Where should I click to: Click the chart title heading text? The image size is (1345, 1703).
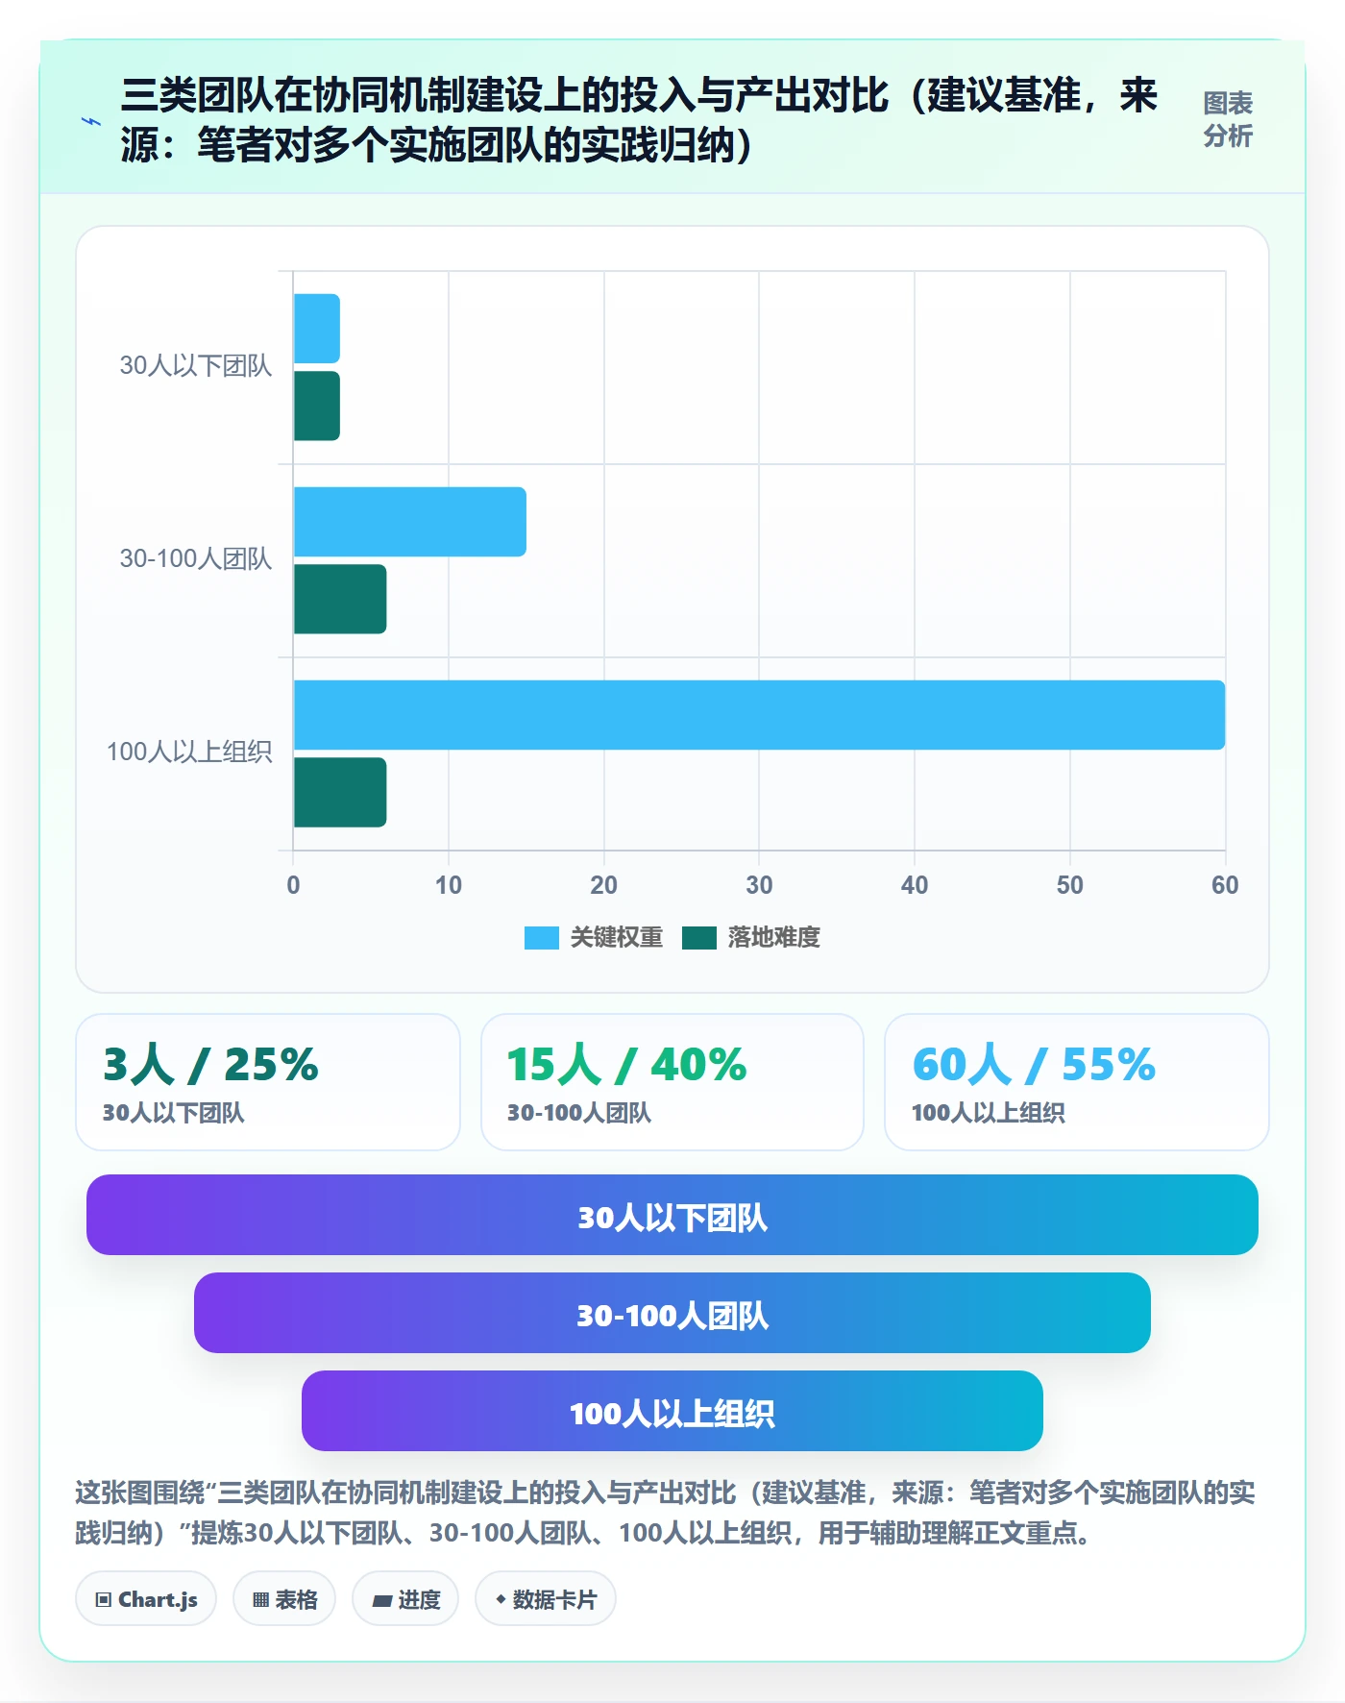pyautogui.click(x=639, y=120)
